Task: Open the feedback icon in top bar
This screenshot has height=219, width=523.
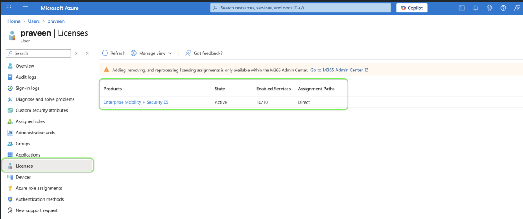Action: [517, 8]
